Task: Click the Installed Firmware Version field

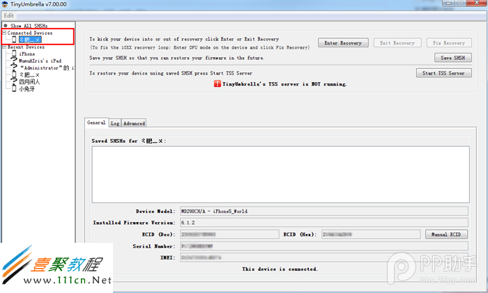Action: (x=324, y=223)
